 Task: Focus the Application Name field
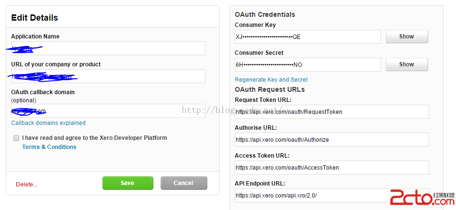click(x=108, y=48)
